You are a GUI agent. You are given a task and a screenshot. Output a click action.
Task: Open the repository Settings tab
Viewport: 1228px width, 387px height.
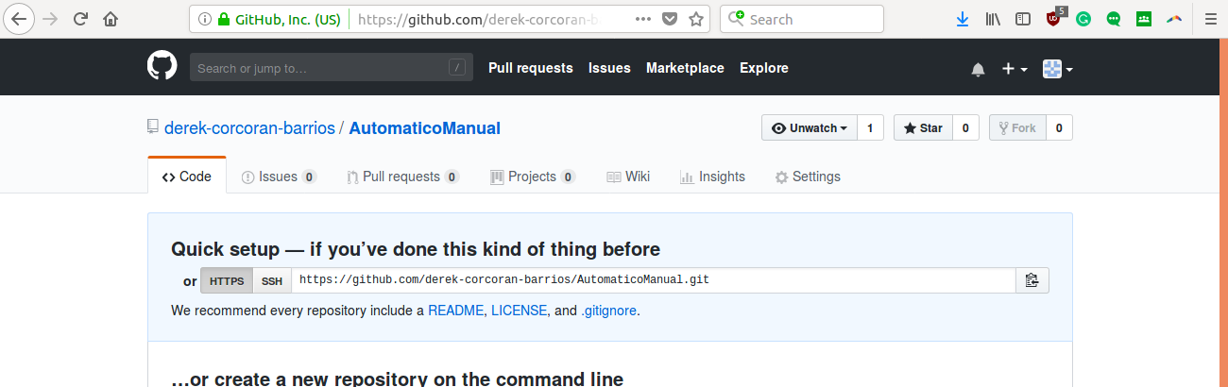[x=808, y=177]
